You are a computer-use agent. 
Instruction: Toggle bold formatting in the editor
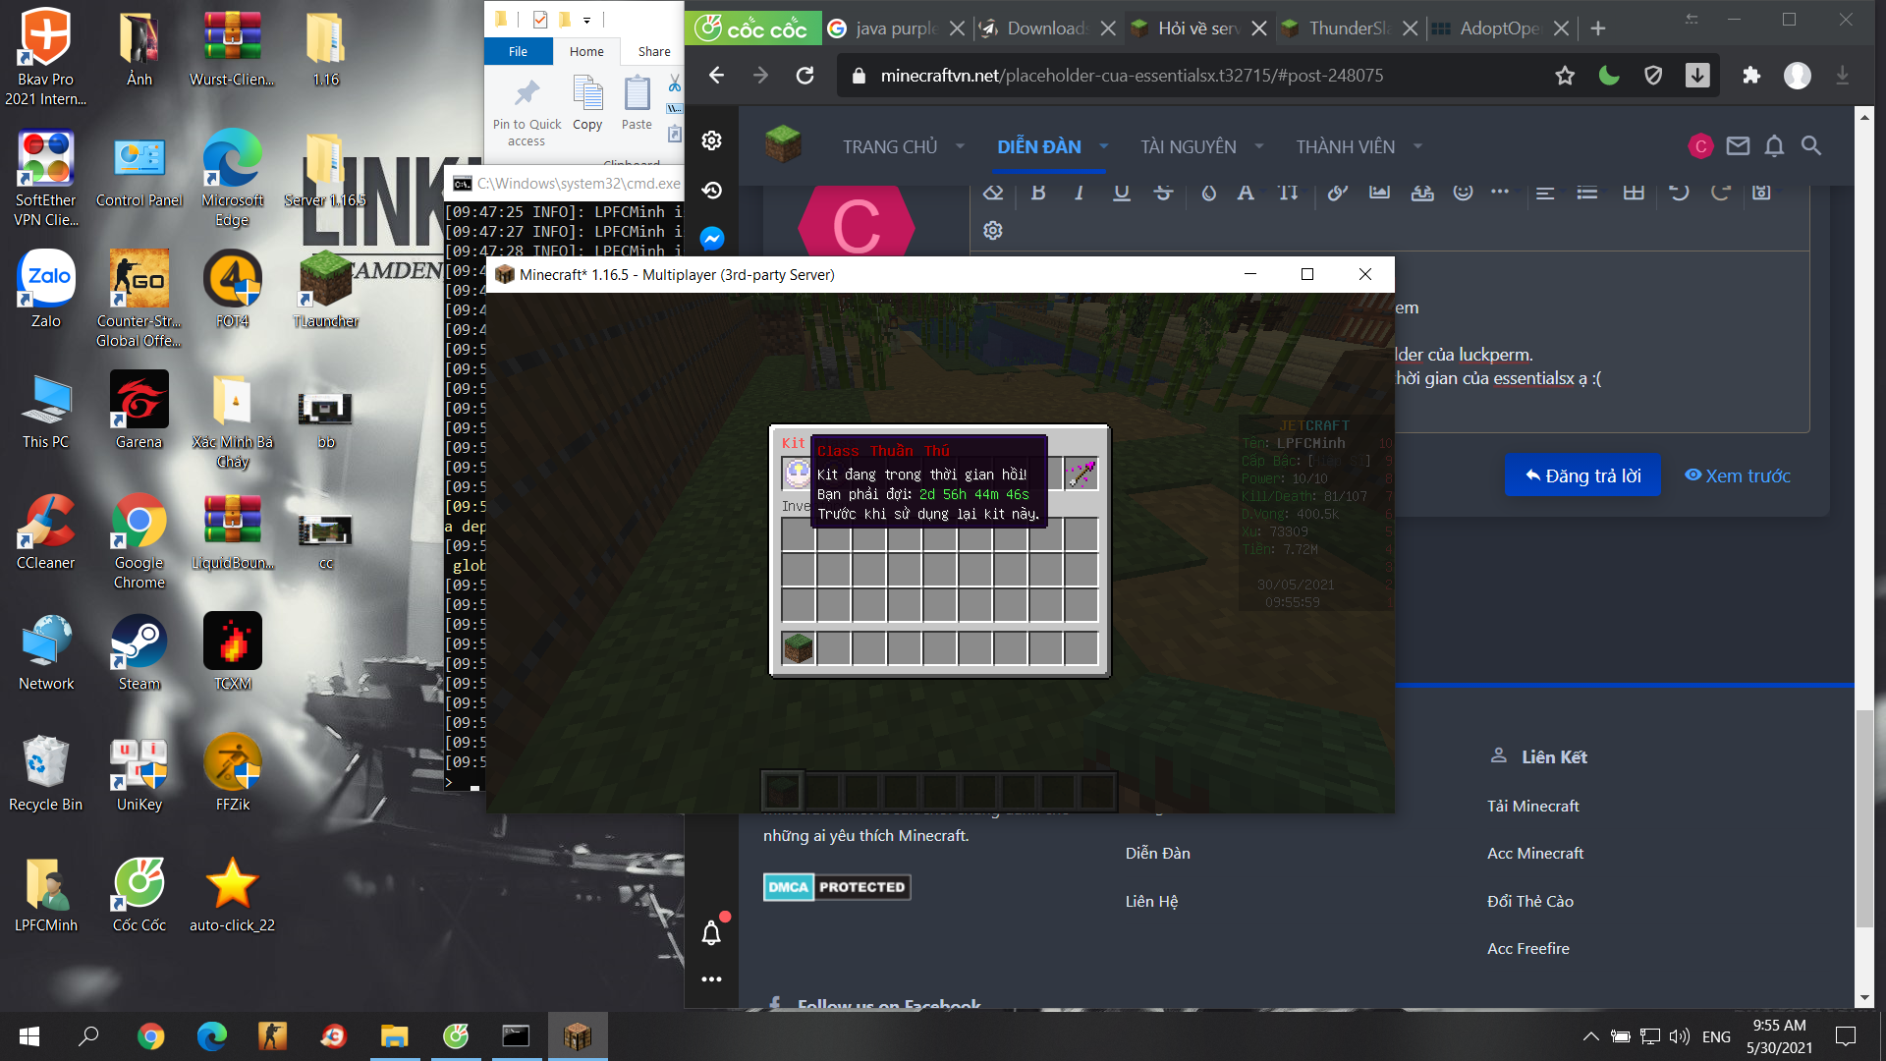point(1038,193)
